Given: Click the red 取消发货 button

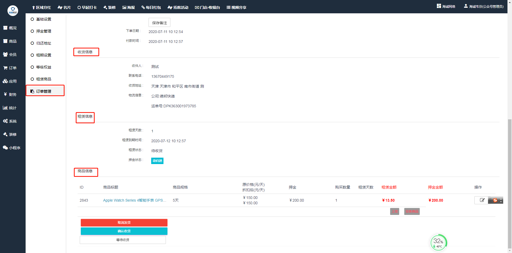Looking at the screenshot, I should [124, 223].
